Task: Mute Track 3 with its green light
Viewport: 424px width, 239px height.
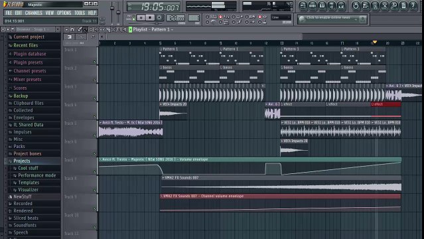Action: point(94,98)
